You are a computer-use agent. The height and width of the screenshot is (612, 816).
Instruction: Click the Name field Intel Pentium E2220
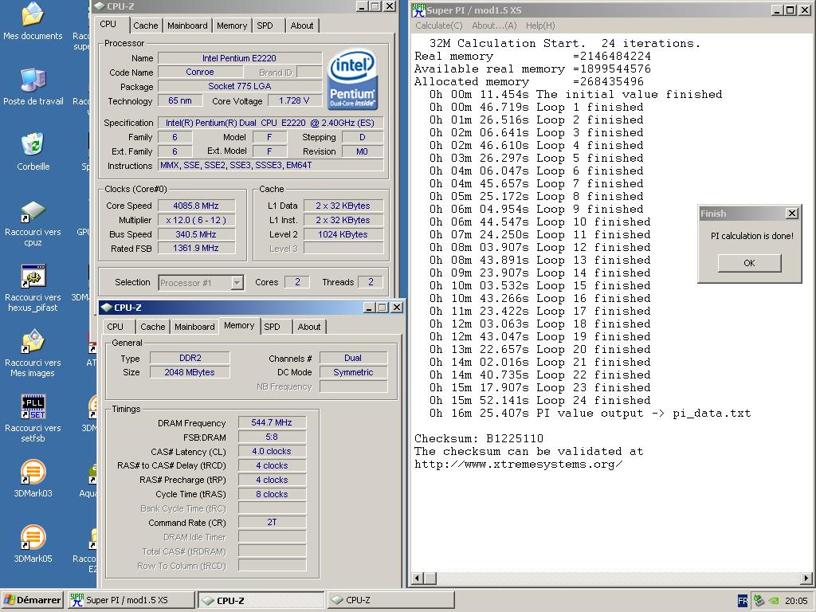239,57
